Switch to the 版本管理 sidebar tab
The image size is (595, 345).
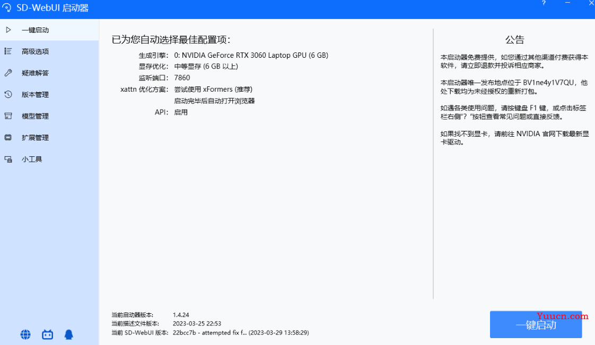[49, 94]
